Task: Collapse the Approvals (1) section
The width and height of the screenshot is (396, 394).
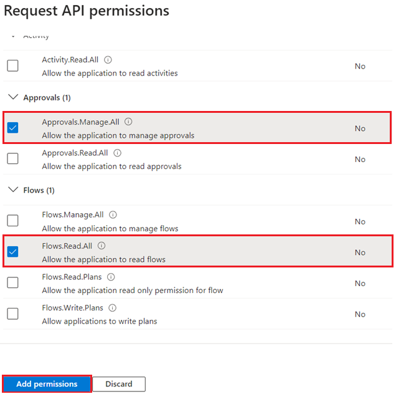Action: [x=12, y=98]
